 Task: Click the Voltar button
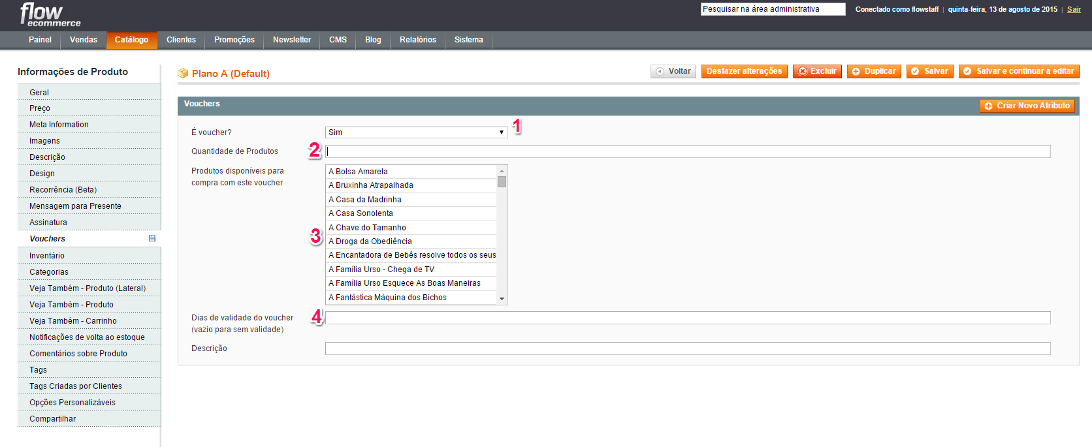pos(673,71)
